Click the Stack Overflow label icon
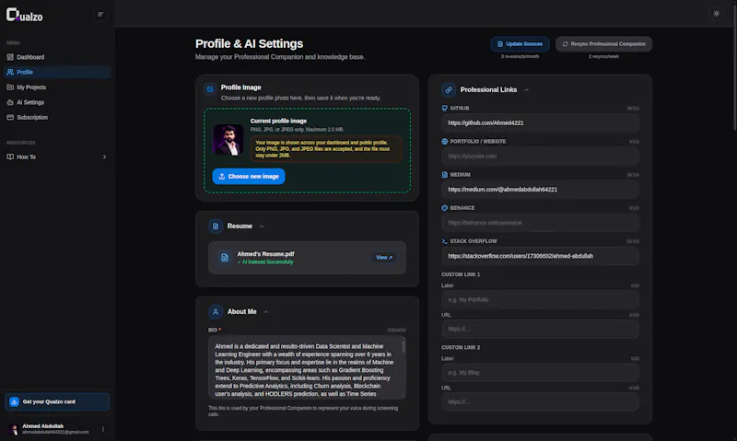Viewport: 737px width, 441px height. (445, 241)
